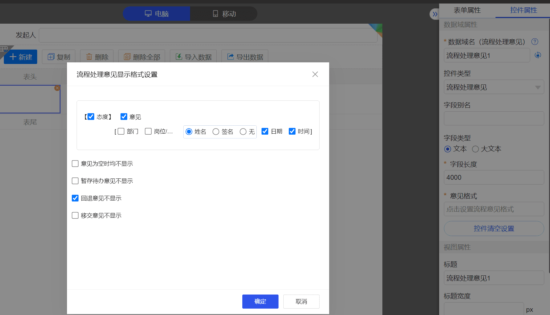Check 移交意见不显示
The height and width of the screenshot is (315, 550).
75,215
